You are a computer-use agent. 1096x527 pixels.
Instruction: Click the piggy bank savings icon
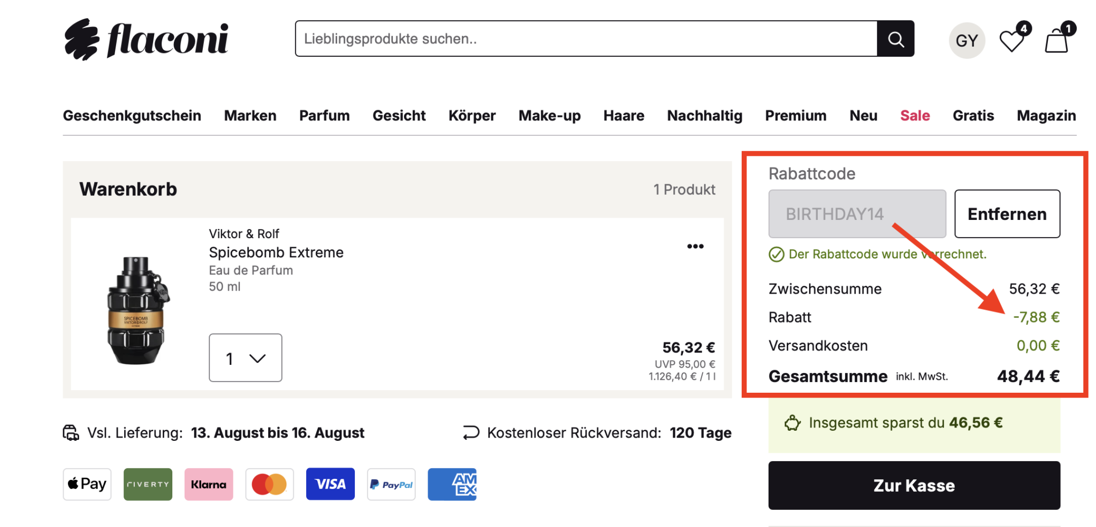click(793, 423)
